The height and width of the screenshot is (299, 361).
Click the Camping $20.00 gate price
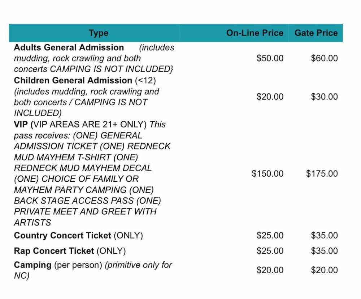click(325, 270)
